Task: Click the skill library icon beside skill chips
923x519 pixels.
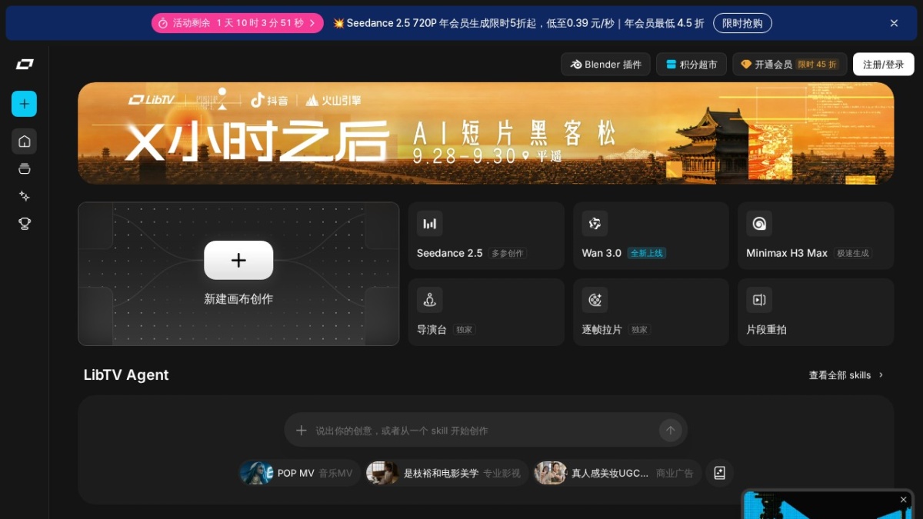Action: point(719,473)
